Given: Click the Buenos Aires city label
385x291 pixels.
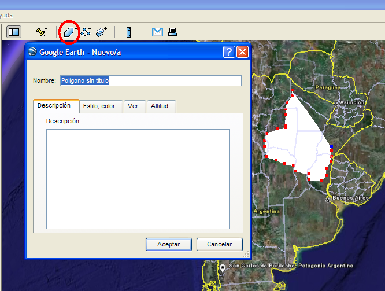Looking at the screenshot, I should [350, 198].
